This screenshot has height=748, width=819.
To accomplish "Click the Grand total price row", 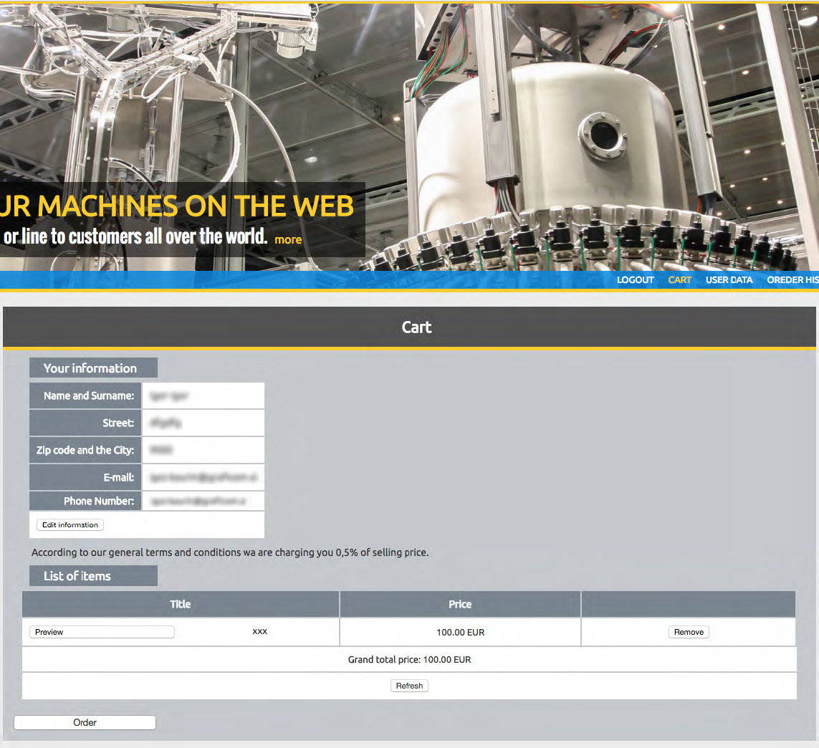I will tap(409, 659).
